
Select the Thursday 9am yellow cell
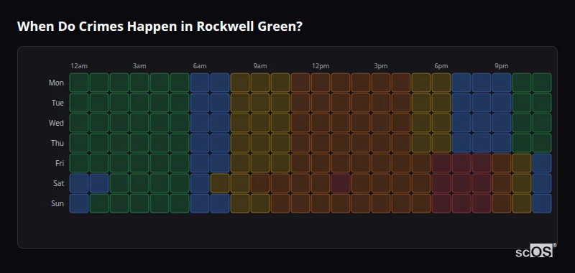tap(260, 143)
